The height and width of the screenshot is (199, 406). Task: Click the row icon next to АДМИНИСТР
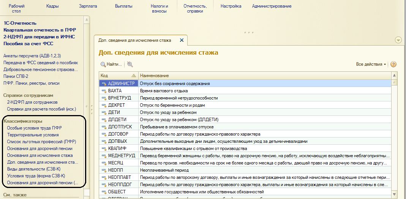(104, 84)
